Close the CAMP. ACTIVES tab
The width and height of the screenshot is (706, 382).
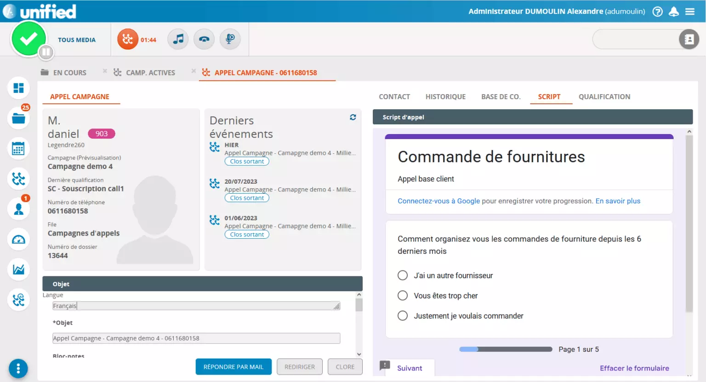tap(194, 71)
